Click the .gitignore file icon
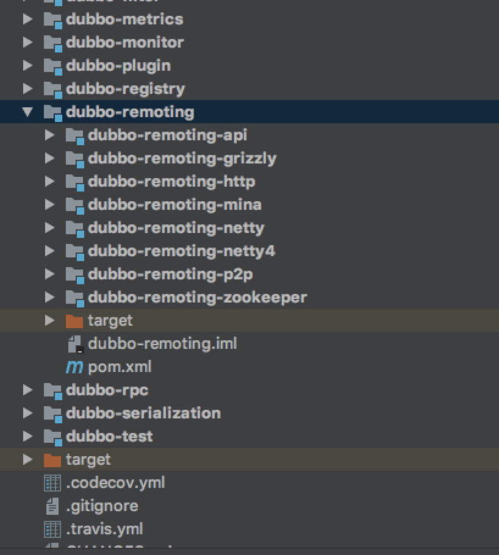 click(52, 506)
